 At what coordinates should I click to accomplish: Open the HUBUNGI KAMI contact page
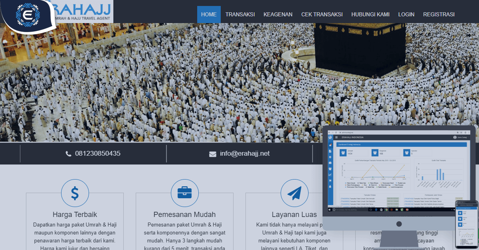(370, 14)
